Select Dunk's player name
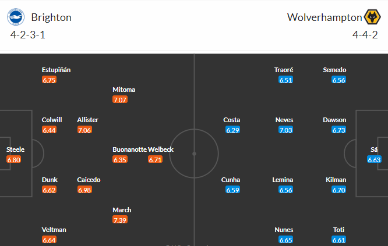This screenshot has width=388, height=246. coord(50,180)
